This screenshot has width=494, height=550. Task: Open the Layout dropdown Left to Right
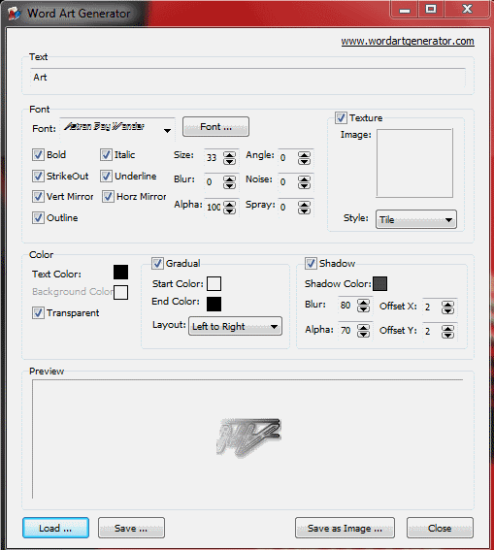point(235,326)
